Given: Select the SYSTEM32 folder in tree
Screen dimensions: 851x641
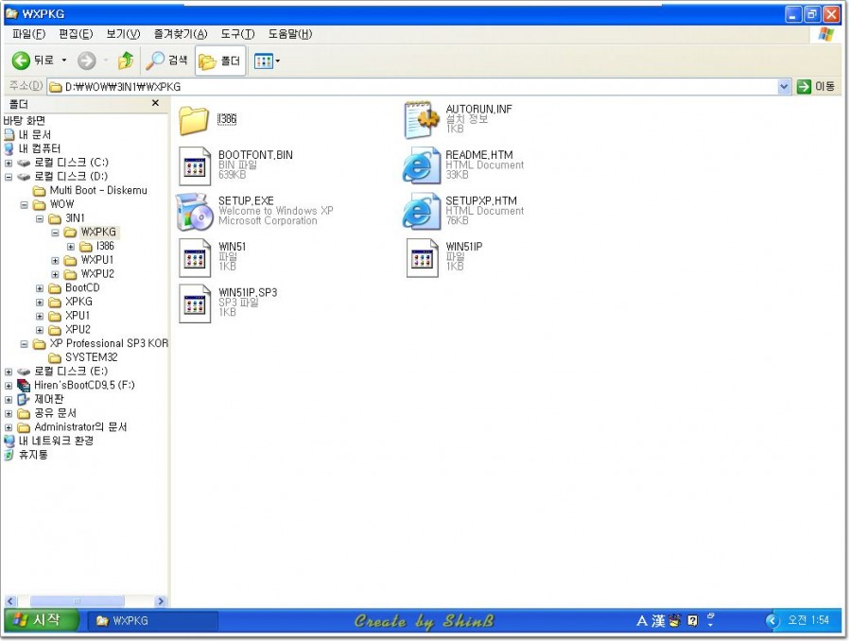Looking at the screenshot, I should coord(91,357).
